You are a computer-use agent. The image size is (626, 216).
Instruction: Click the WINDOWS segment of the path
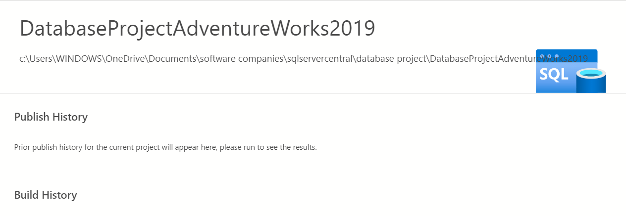pyautogui.click(x=78, y=59)
